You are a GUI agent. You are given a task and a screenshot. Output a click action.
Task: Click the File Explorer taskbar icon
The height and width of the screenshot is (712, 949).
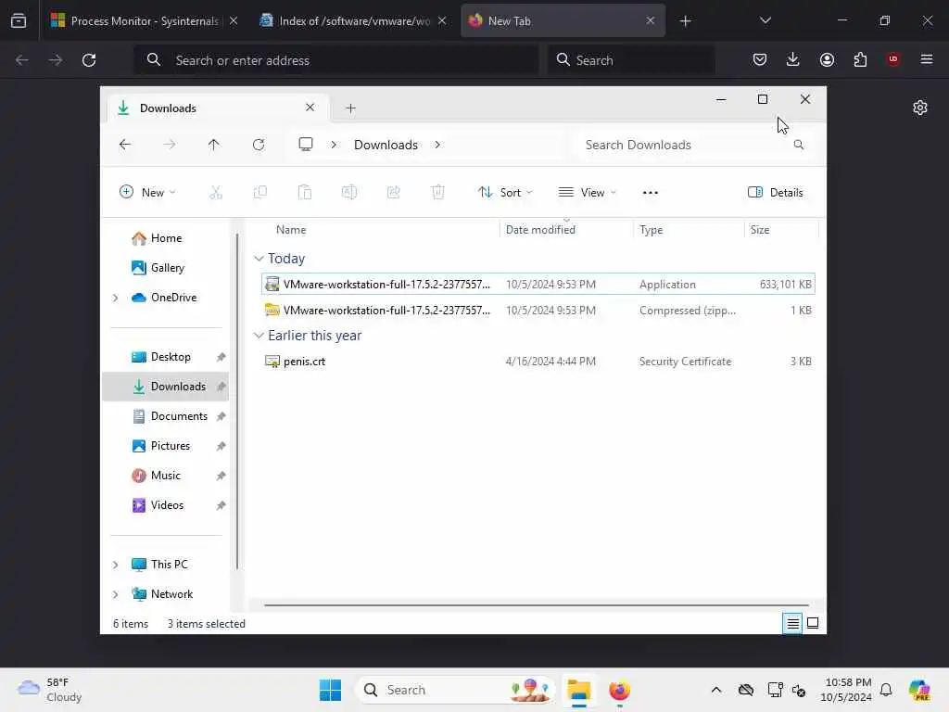point(578,690)
